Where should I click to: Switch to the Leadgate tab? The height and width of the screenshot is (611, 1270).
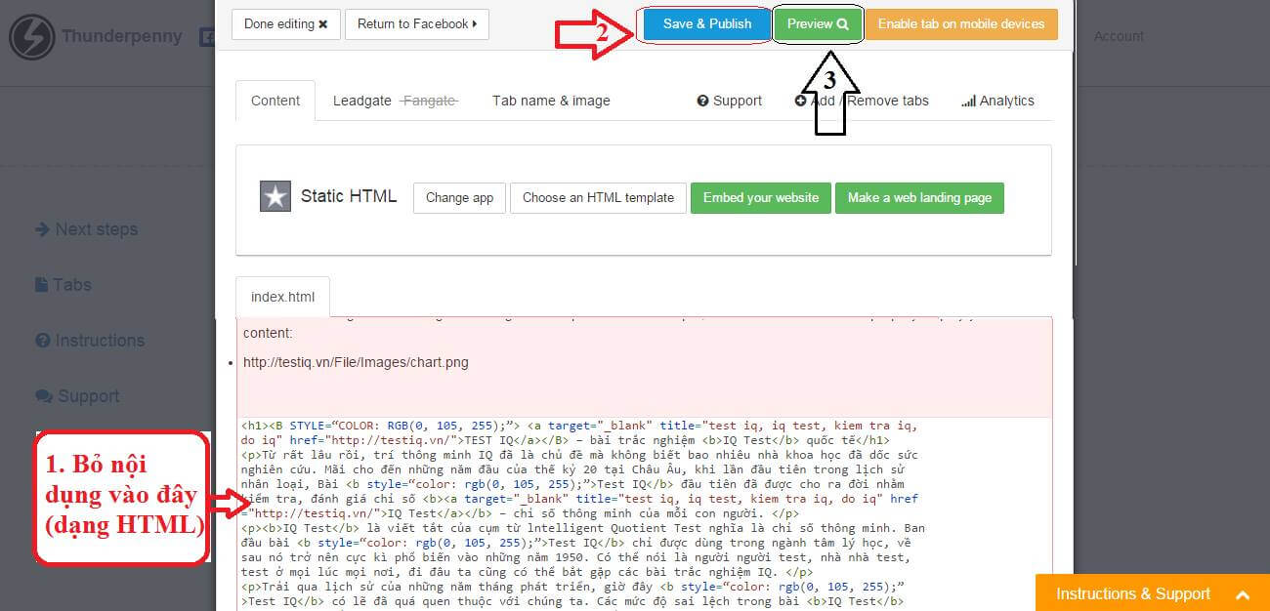tap(361, 101)
